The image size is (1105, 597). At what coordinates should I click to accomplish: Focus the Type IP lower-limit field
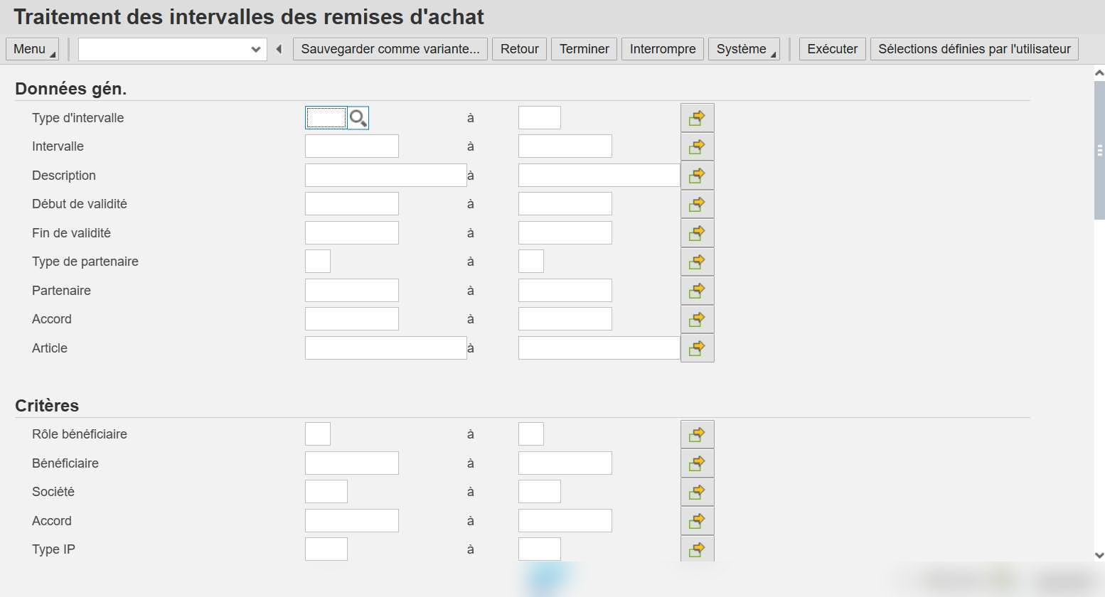click(326, 549)
